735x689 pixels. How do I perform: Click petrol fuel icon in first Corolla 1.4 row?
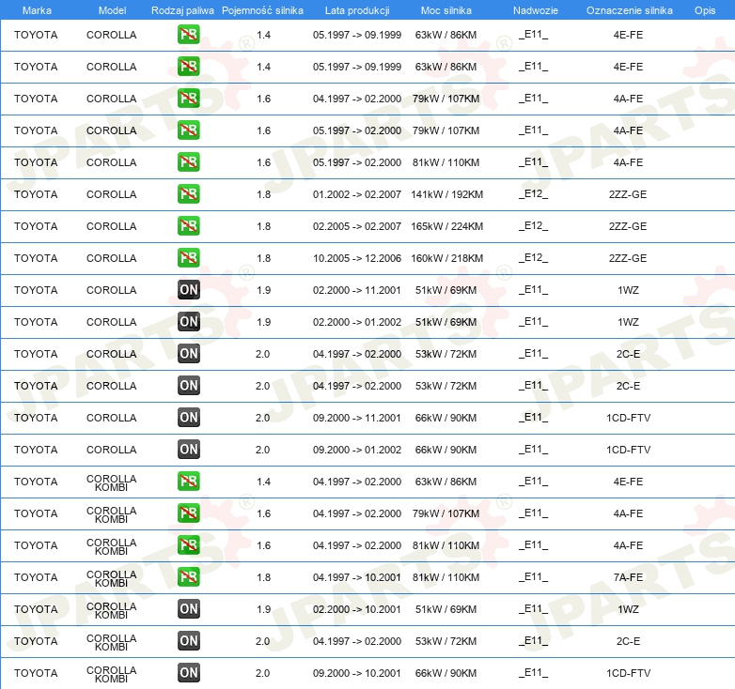(x=188, y=35)
